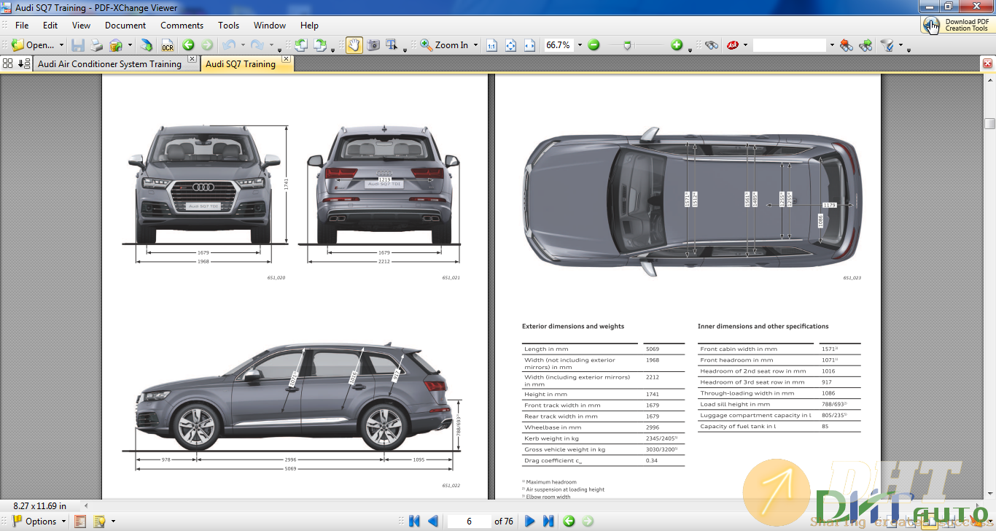
Task: Click the Print icon
Action: click(x=96, y=45)
